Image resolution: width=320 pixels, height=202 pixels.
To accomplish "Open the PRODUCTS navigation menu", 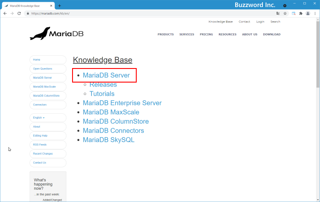I will point(165,34).
